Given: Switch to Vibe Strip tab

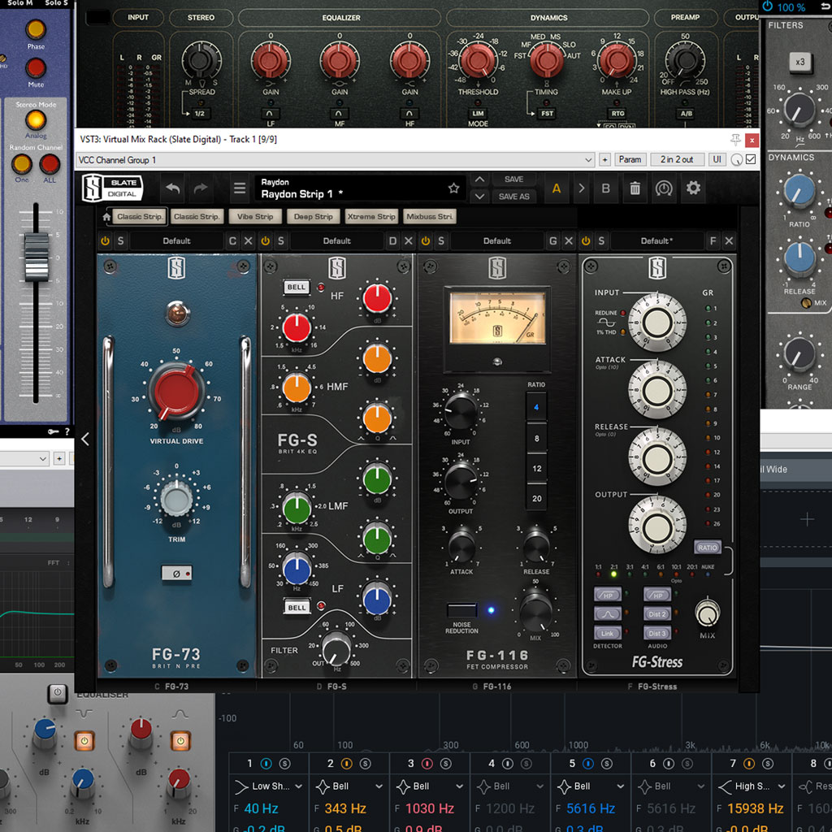Looking at the screenshot, I should (255, 216).
